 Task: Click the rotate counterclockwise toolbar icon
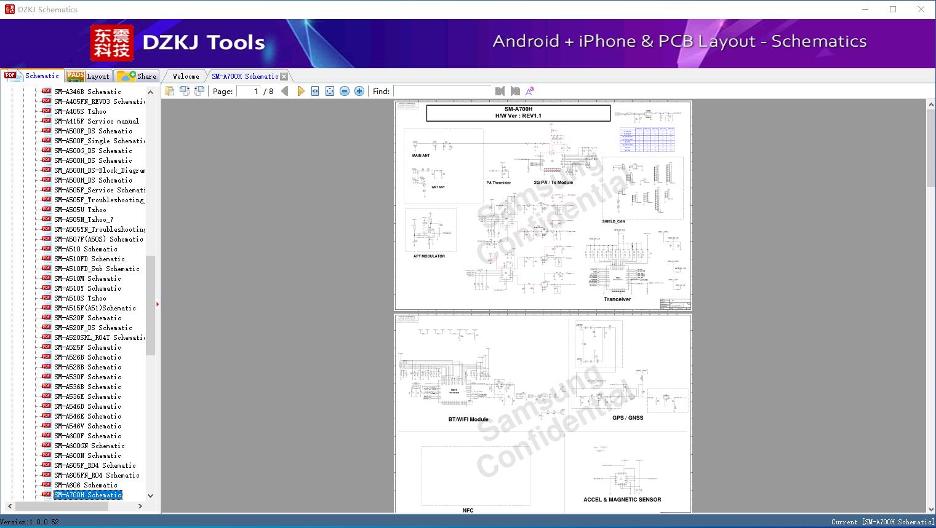tap(185, 91)
